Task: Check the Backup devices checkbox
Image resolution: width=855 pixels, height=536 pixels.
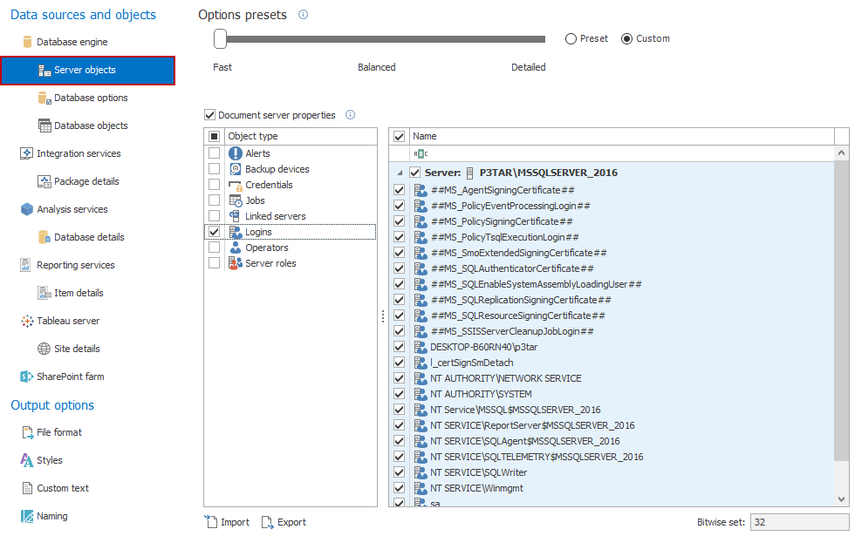Action: tap(215, 169)
